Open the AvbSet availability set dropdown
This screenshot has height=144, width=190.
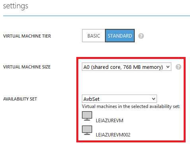tap(119, 99)
